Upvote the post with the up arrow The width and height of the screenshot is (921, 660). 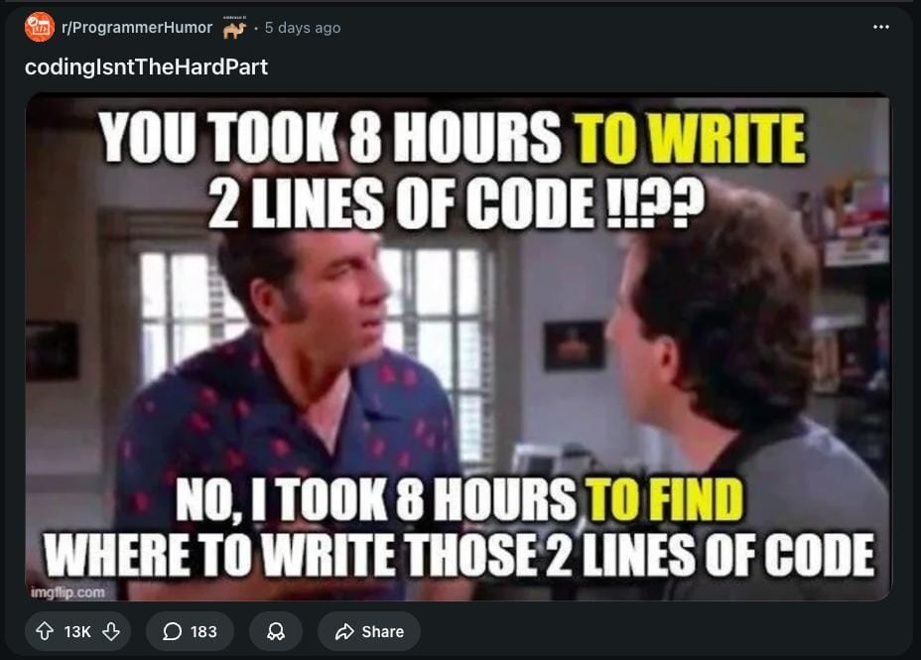(x=45, y=631)
